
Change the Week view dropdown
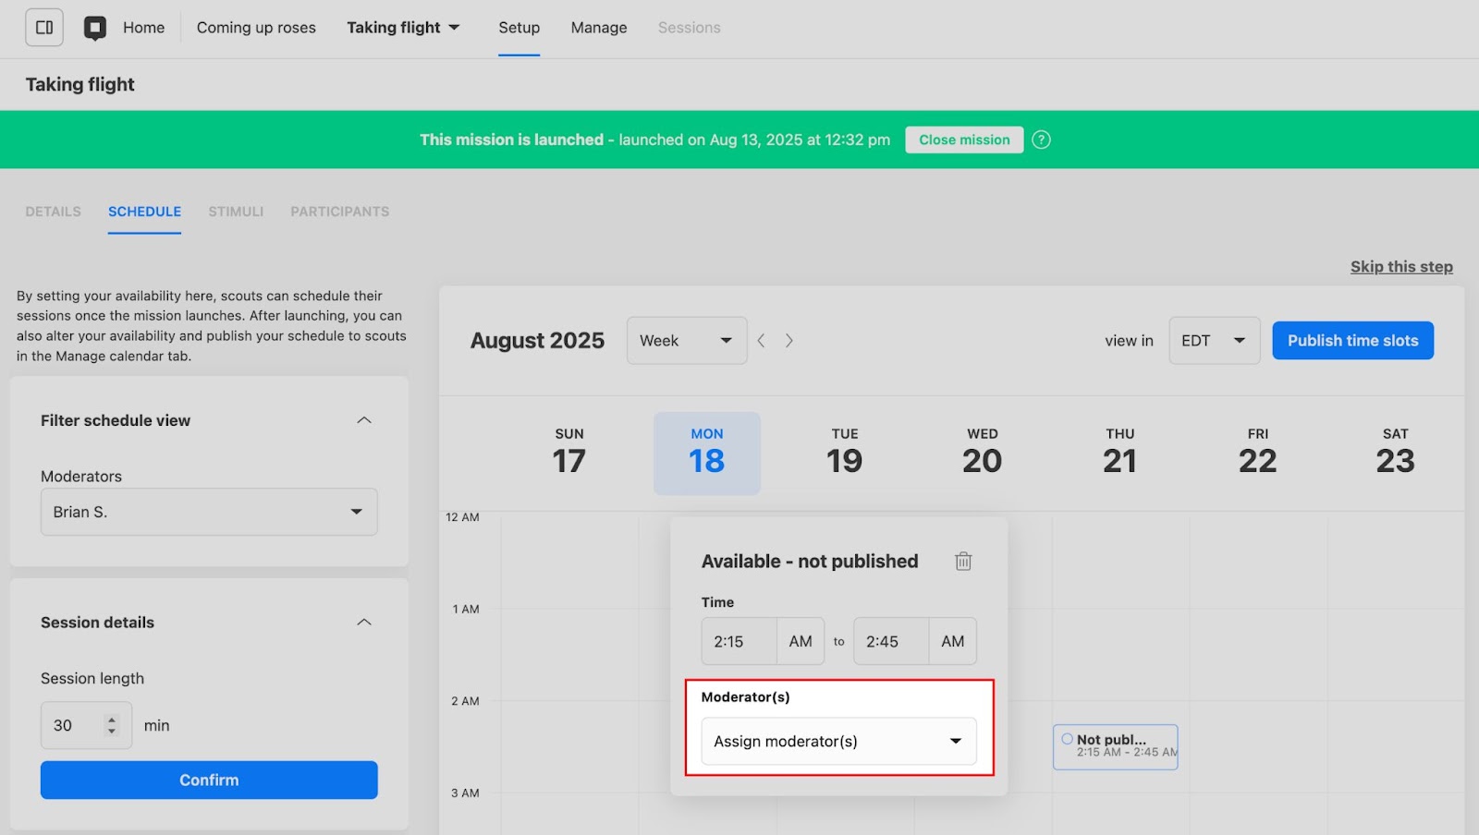tap(686, 341)
